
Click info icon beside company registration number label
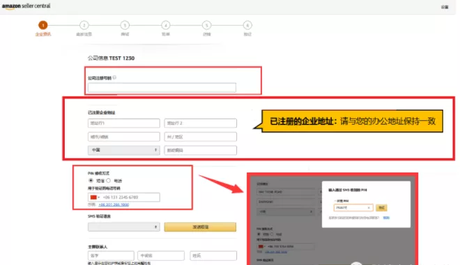[x=114, y=77]
